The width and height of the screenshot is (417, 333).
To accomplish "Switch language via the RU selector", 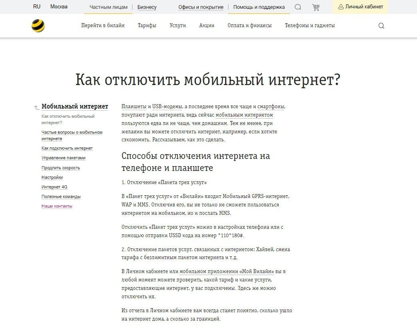I will click(x=37, y=7).
